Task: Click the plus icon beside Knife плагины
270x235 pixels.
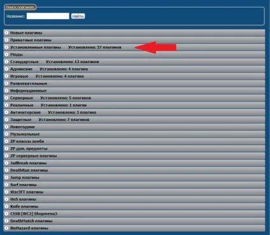Action: (x=6, y=206)
